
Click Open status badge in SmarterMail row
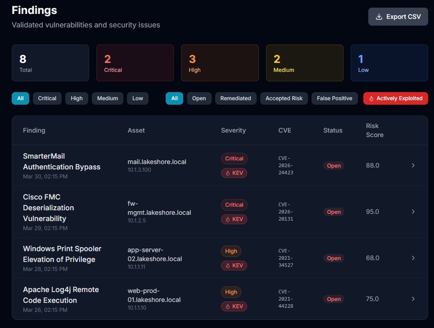[x=334, y=166]
